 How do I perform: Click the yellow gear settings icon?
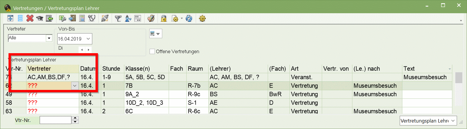pyautogui.click(x=202, y=19)
